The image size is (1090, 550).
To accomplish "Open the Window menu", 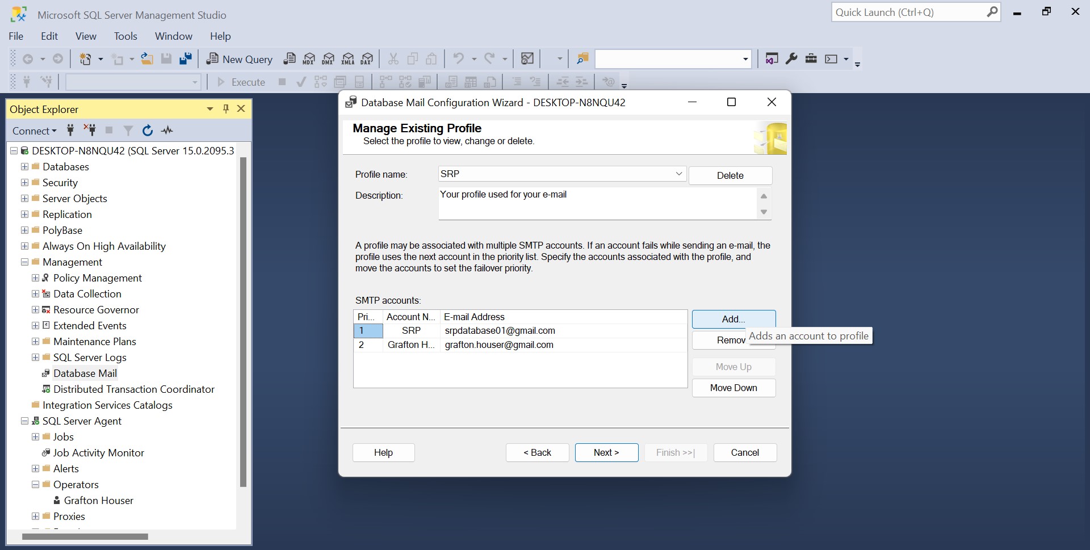I will pyautogui.click(x=173, y=36).
